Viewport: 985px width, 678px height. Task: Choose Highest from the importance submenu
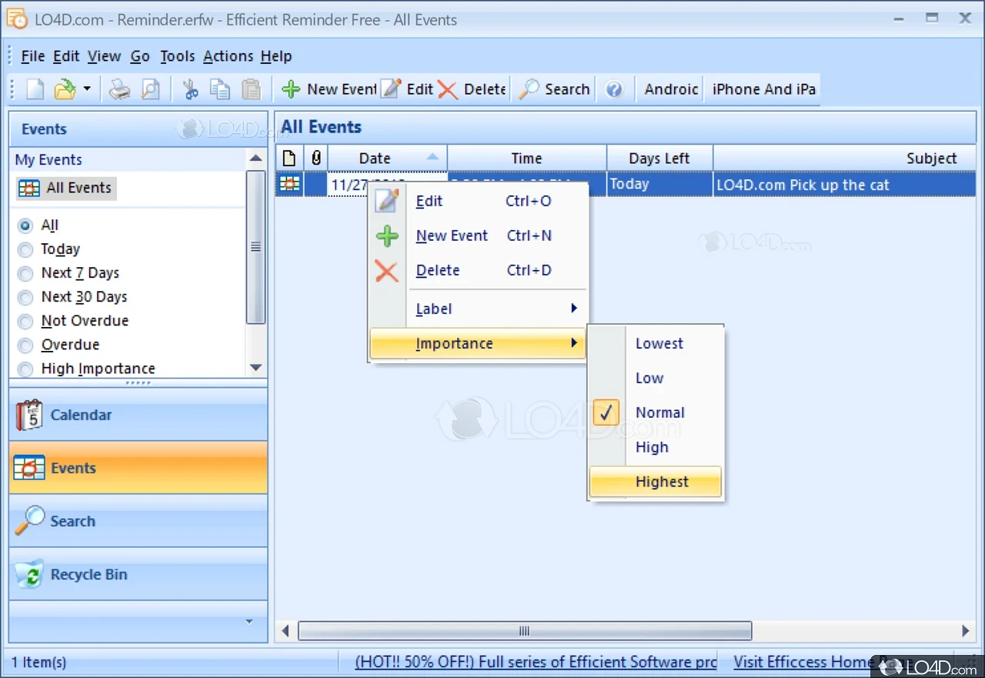[663, 481]
